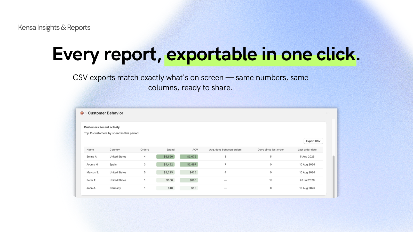Click the breadcrumb chevron before Customer Behavior

[x=86, y=113]
